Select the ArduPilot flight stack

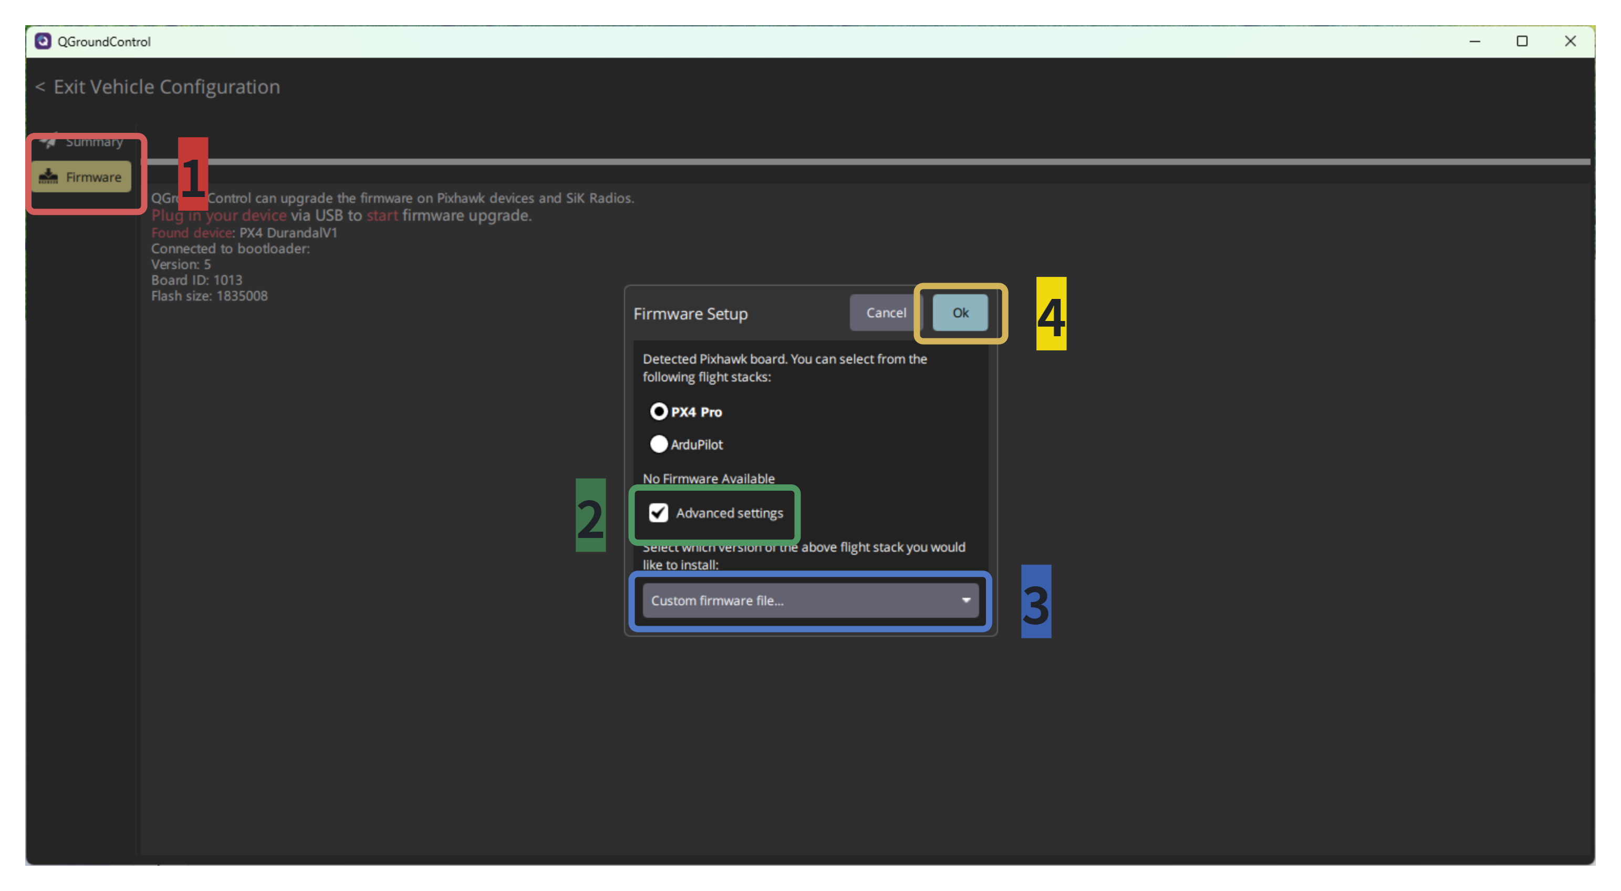coord(659,444)
